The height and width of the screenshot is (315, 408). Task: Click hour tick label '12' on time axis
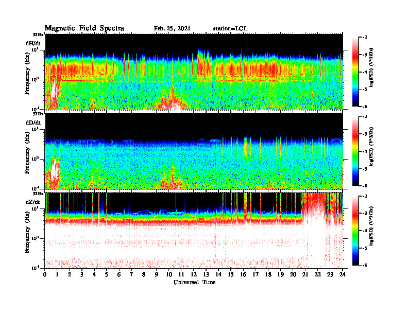(194, 274)
